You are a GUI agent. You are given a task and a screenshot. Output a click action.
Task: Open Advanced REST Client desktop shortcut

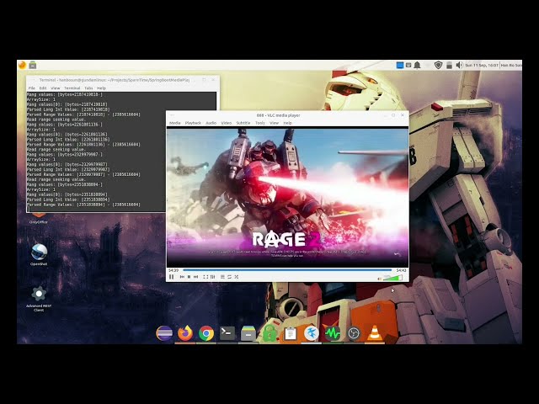pyautogui.click(x=39, y=298)
